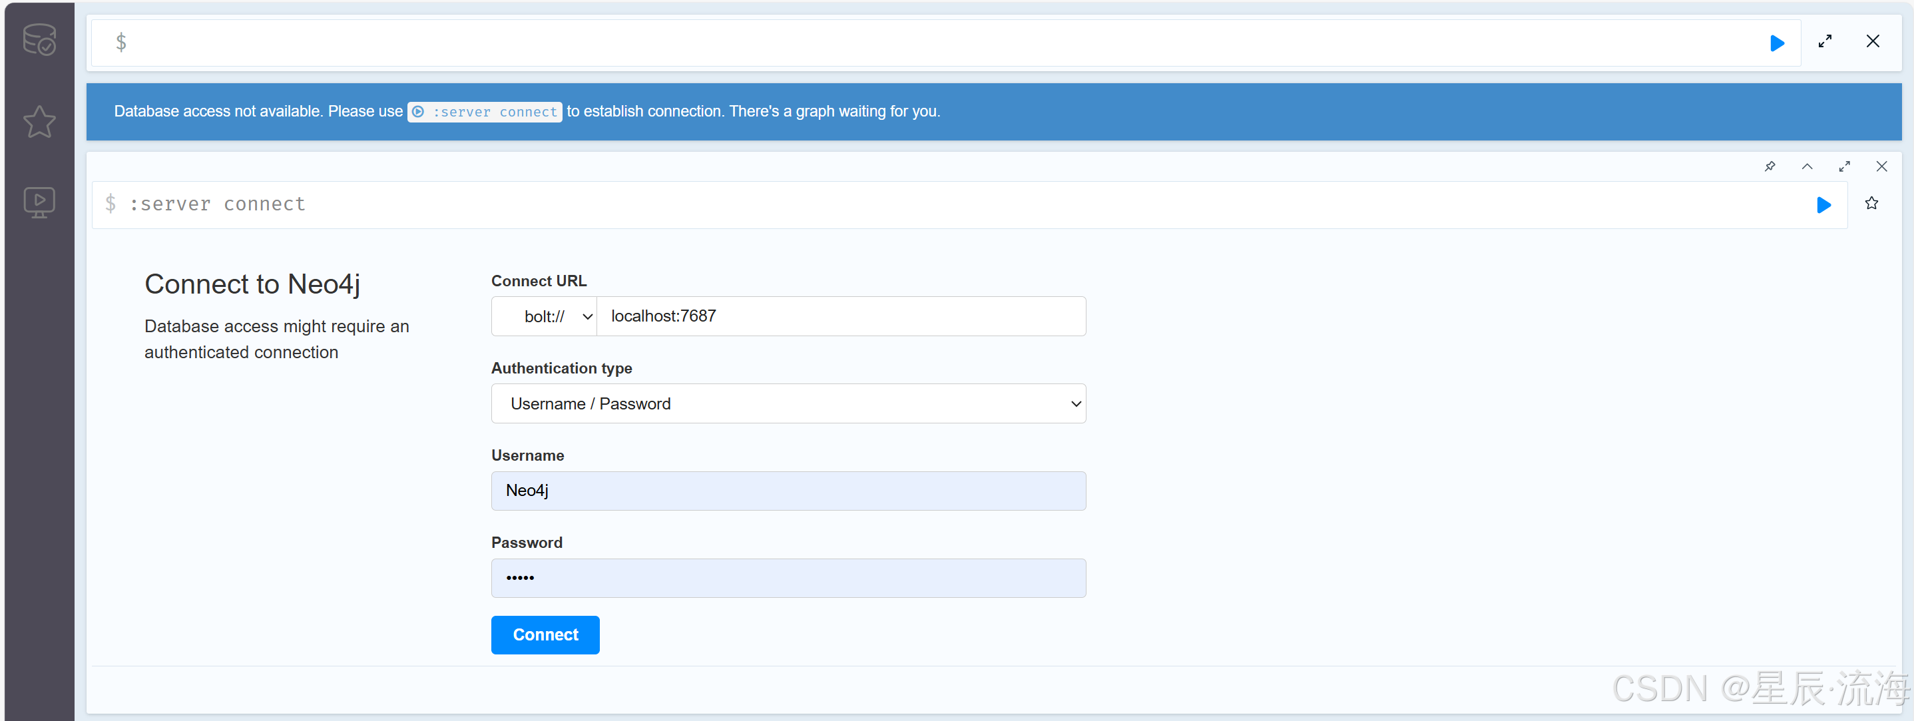Run the command in the top editor
Viewport: 1914px width, 721px height.
pyautogui.click(x=1778, y=43)
